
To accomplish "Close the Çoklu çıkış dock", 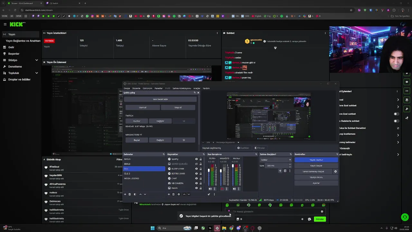I will tap(198, 92).
